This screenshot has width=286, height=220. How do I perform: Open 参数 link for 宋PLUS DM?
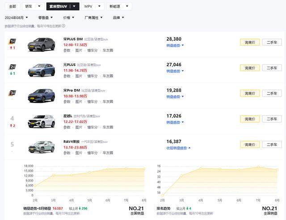(x=67, y=51)
